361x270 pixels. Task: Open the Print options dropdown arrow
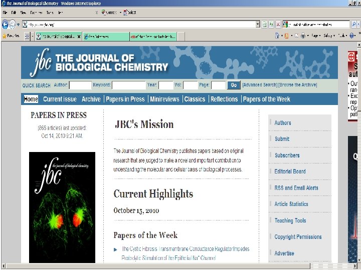[308, 35]
